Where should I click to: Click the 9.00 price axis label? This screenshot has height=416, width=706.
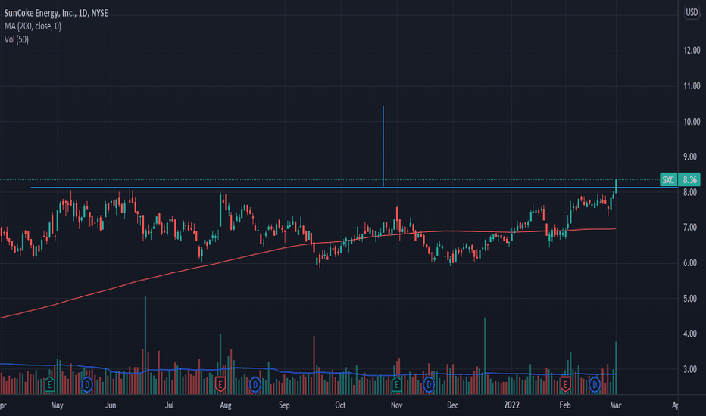(x=690, y=157)
